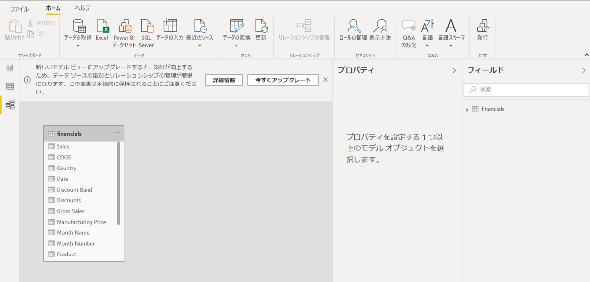Screen dimensions: 590x282
Task: Click the 言語スキーマ icon
Action: [451, 26]
